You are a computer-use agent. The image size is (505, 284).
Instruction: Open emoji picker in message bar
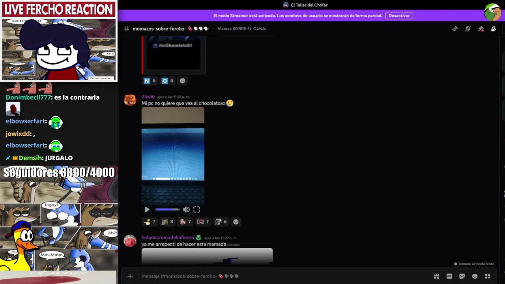475,276
